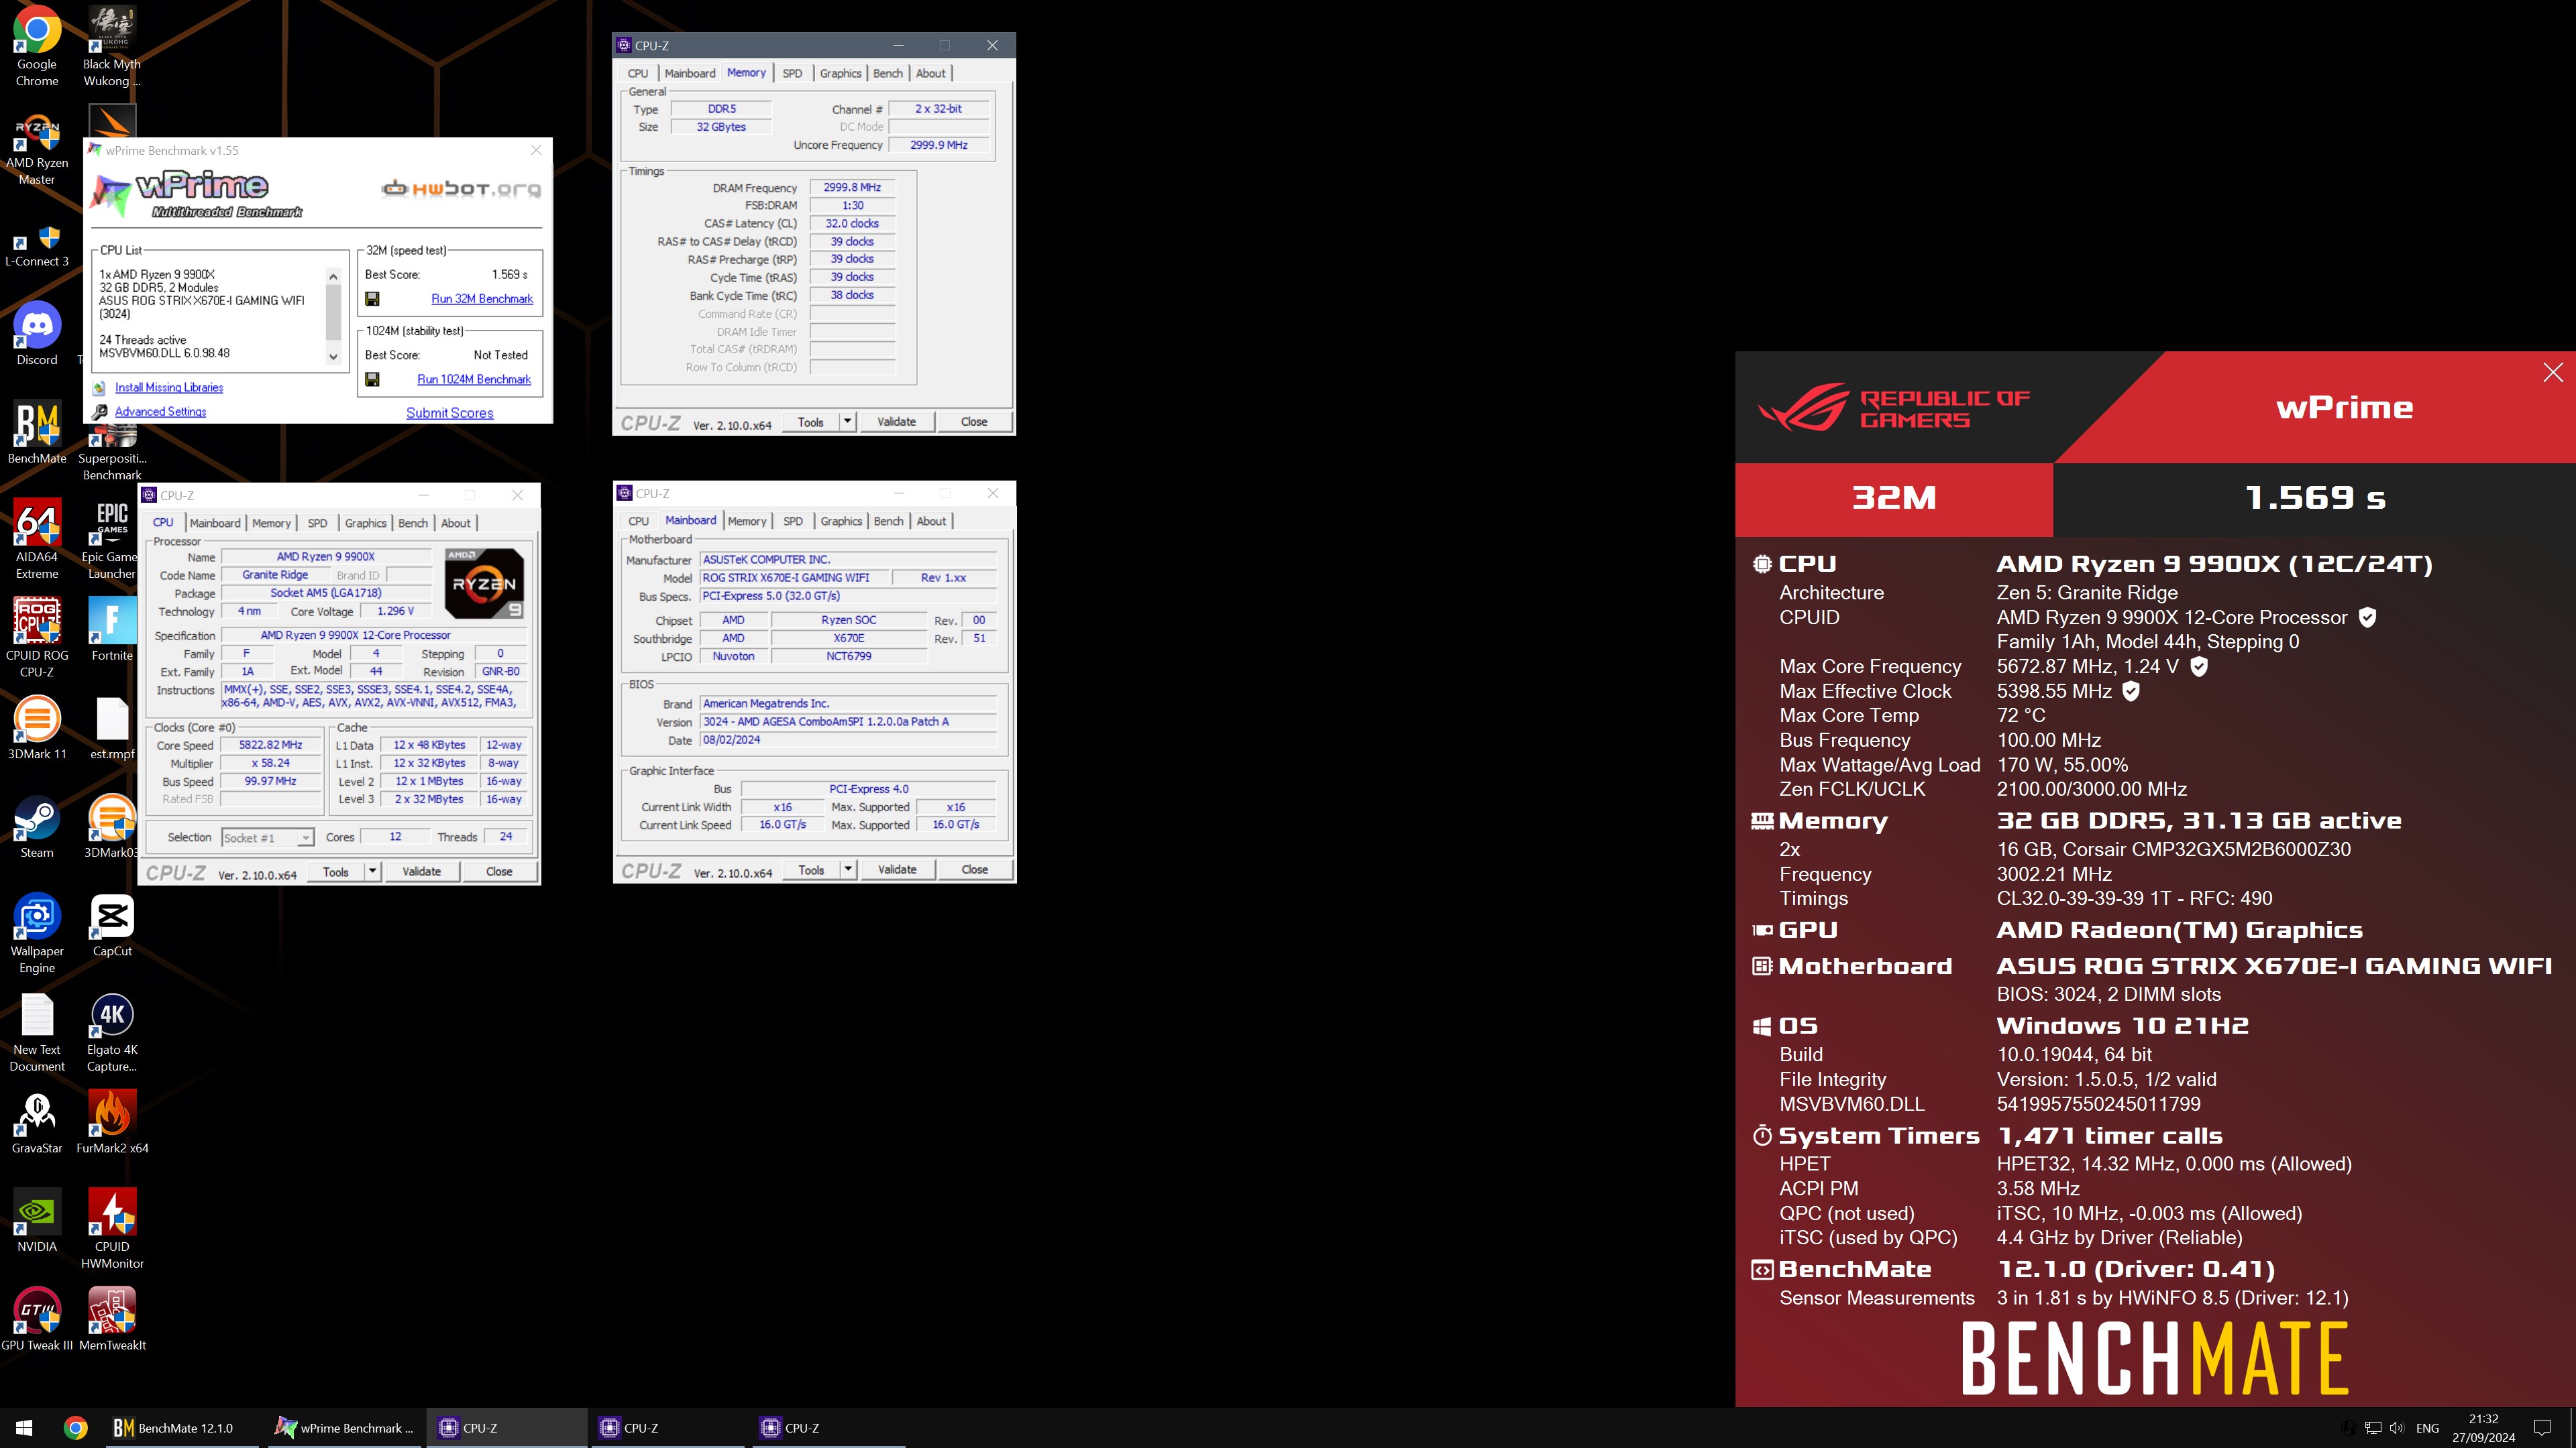The height and width of the screenshot is (1448, 2576).
Task: Click Tools button in Mainboard CPU-Z window
Action: 811,869
